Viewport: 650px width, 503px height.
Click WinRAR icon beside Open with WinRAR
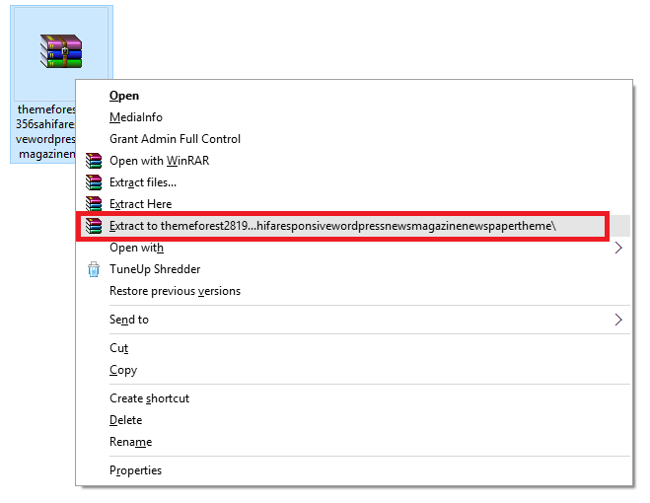coord(94,161)
